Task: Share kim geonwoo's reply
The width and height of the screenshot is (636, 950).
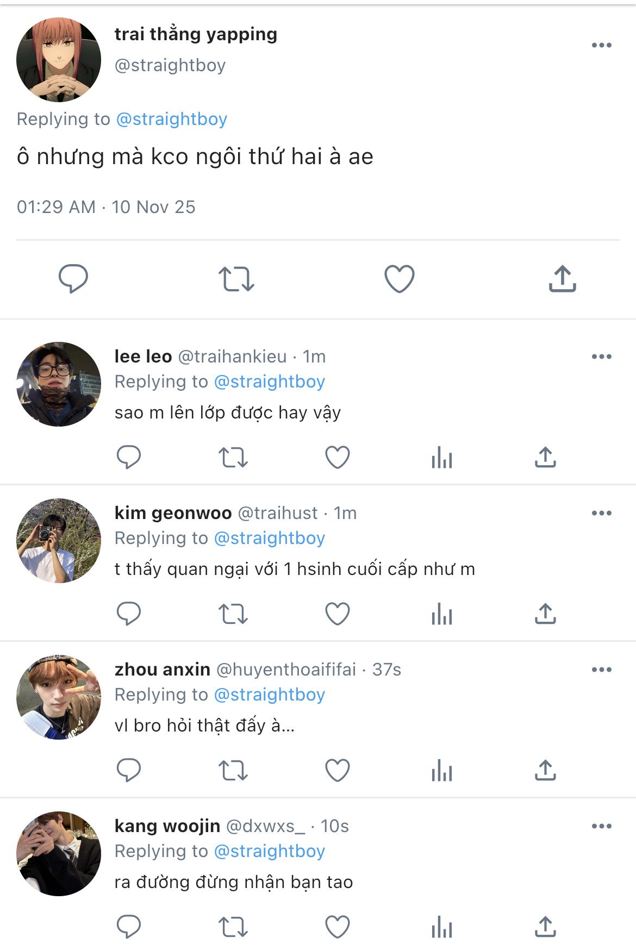Action: click(x=545, y=614)
